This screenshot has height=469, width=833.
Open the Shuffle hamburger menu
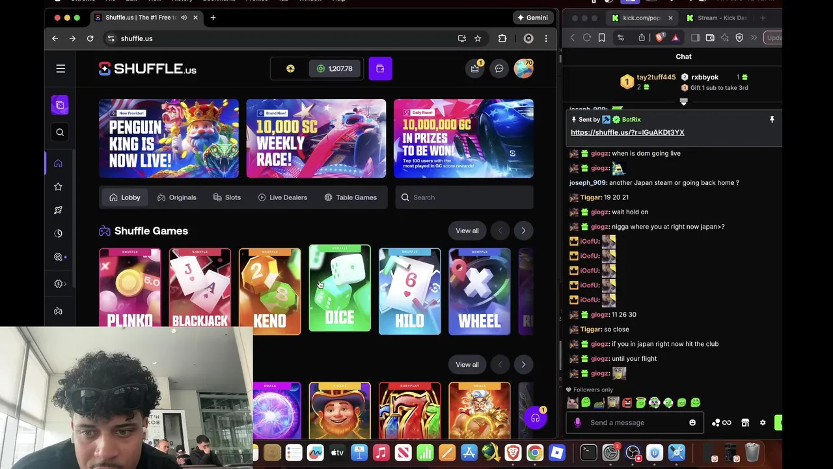point(61,68)
